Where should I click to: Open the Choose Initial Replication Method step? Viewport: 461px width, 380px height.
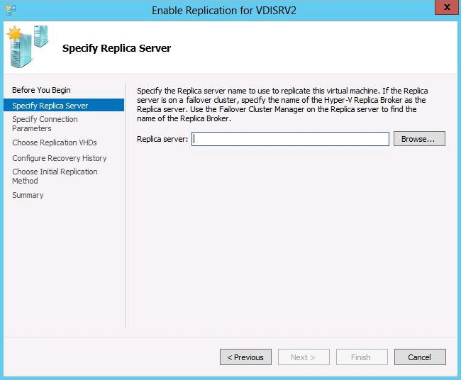point(55,176)
